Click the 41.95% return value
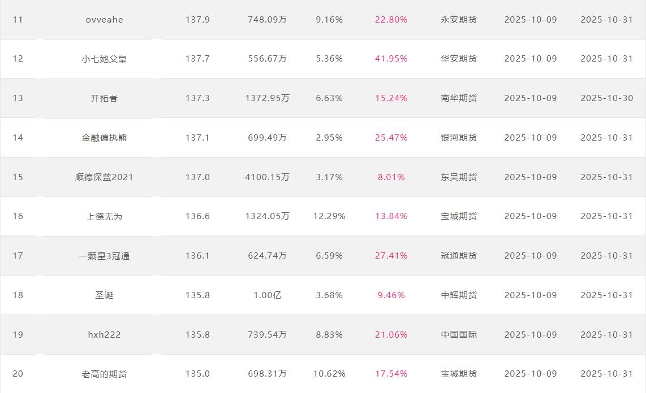646x393 pixels. click(391, 59)
